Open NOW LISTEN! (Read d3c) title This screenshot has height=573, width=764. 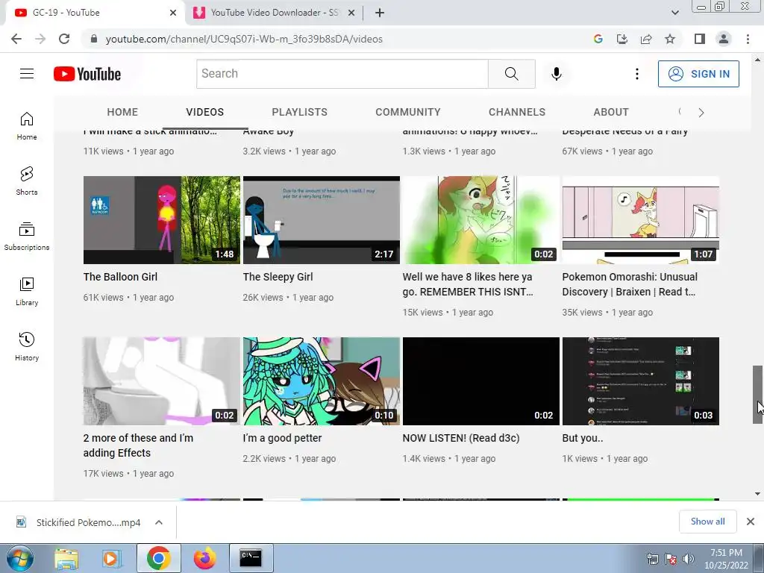click(461, 438)
